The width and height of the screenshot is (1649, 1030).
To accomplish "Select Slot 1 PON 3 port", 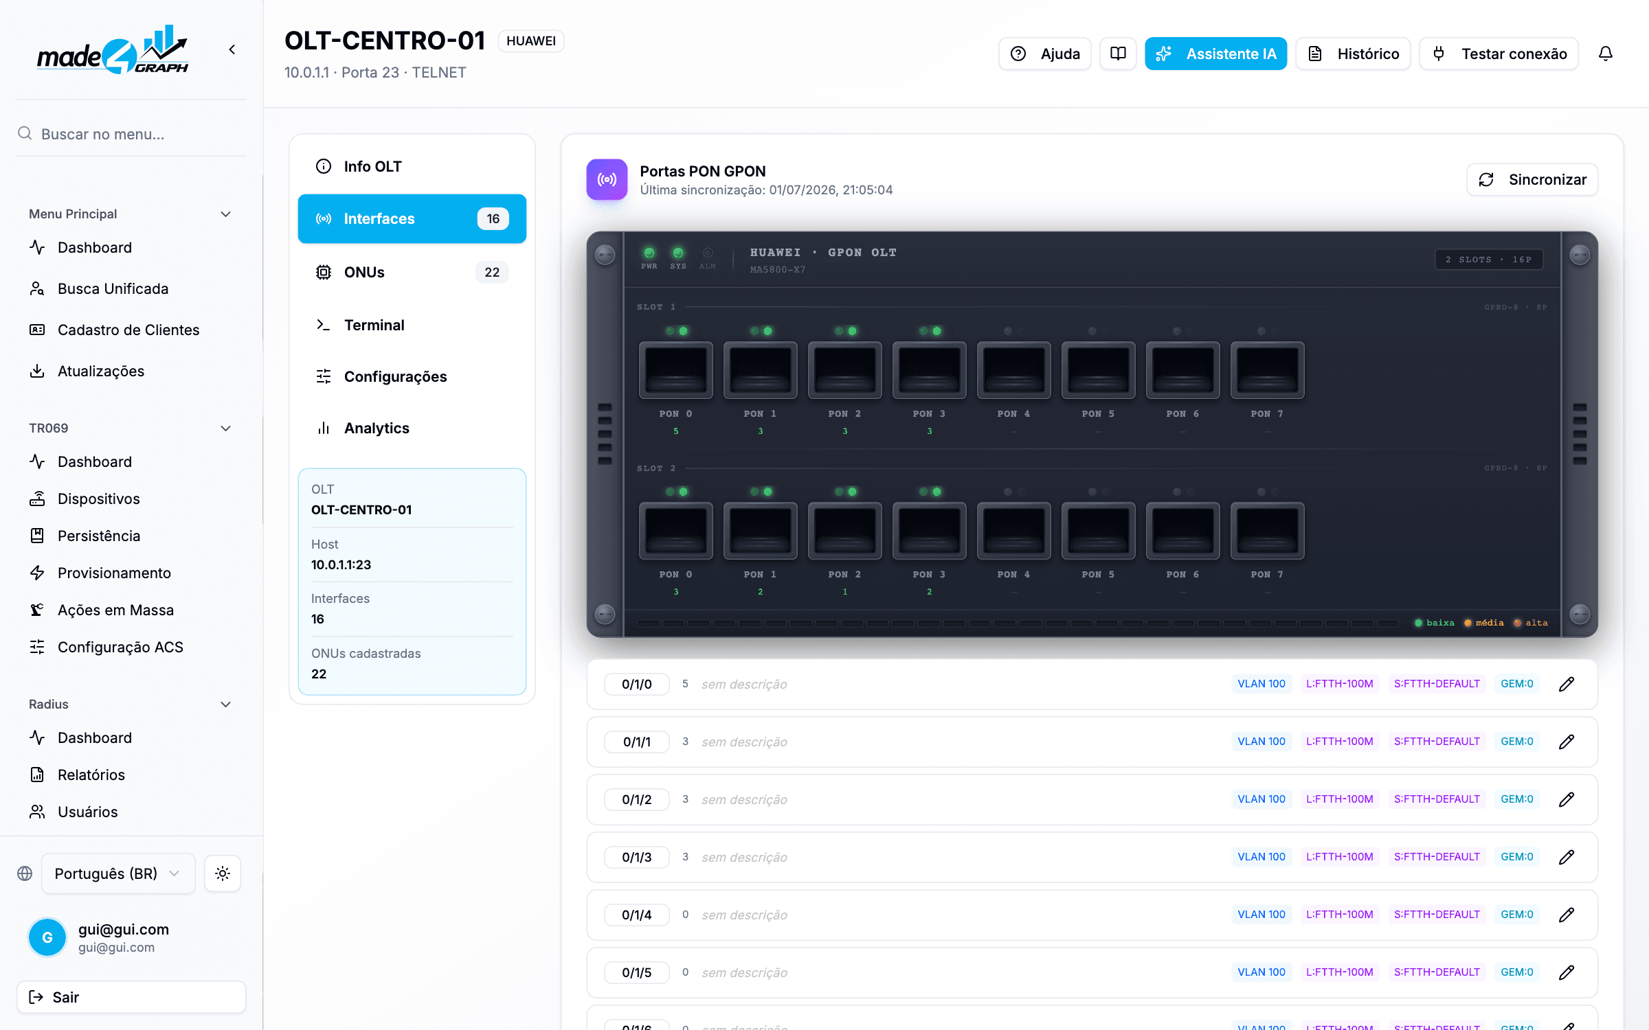I will tap(930, 370).
